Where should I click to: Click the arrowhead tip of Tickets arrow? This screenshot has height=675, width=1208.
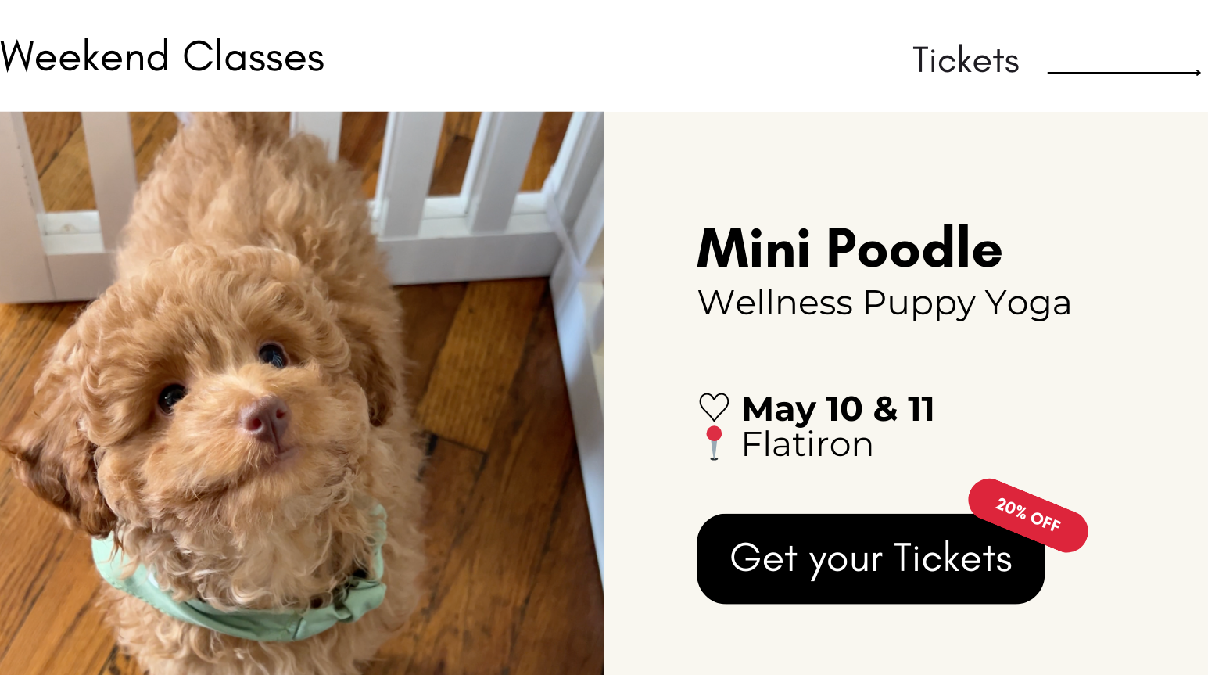pyautogui.click(x=1198, y=72)
